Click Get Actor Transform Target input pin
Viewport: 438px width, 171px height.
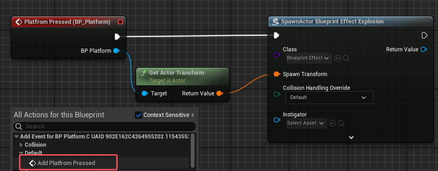(x=144, y=94)
